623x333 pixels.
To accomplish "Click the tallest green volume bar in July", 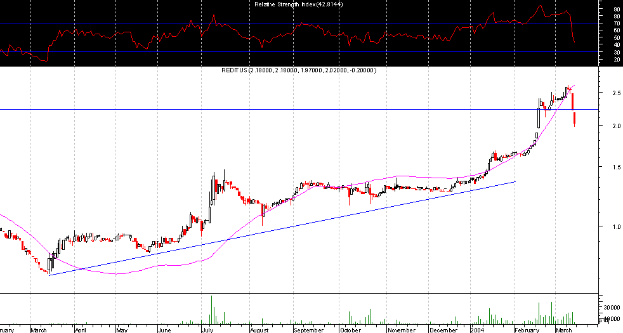I will [211, 310].
